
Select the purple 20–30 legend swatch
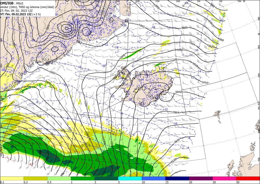point(201,178)
